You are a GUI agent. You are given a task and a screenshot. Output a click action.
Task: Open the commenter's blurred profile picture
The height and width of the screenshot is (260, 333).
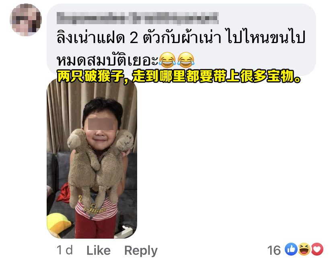(x=26, y=20)
